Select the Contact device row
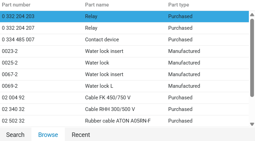Image resolution: width=255 pixels, height=141 pixels. 124,40
